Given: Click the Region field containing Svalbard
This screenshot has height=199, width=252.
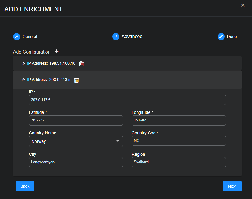Looking at the screenshot, I should coord(179,162).
